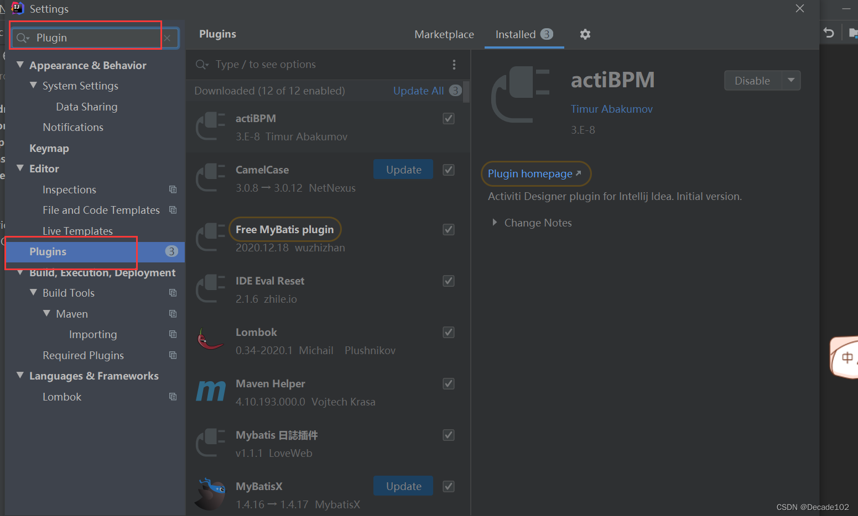Click the Chinese input method floating icon
Viewport: 858px width, 516px height.
[x=845, y=357]
